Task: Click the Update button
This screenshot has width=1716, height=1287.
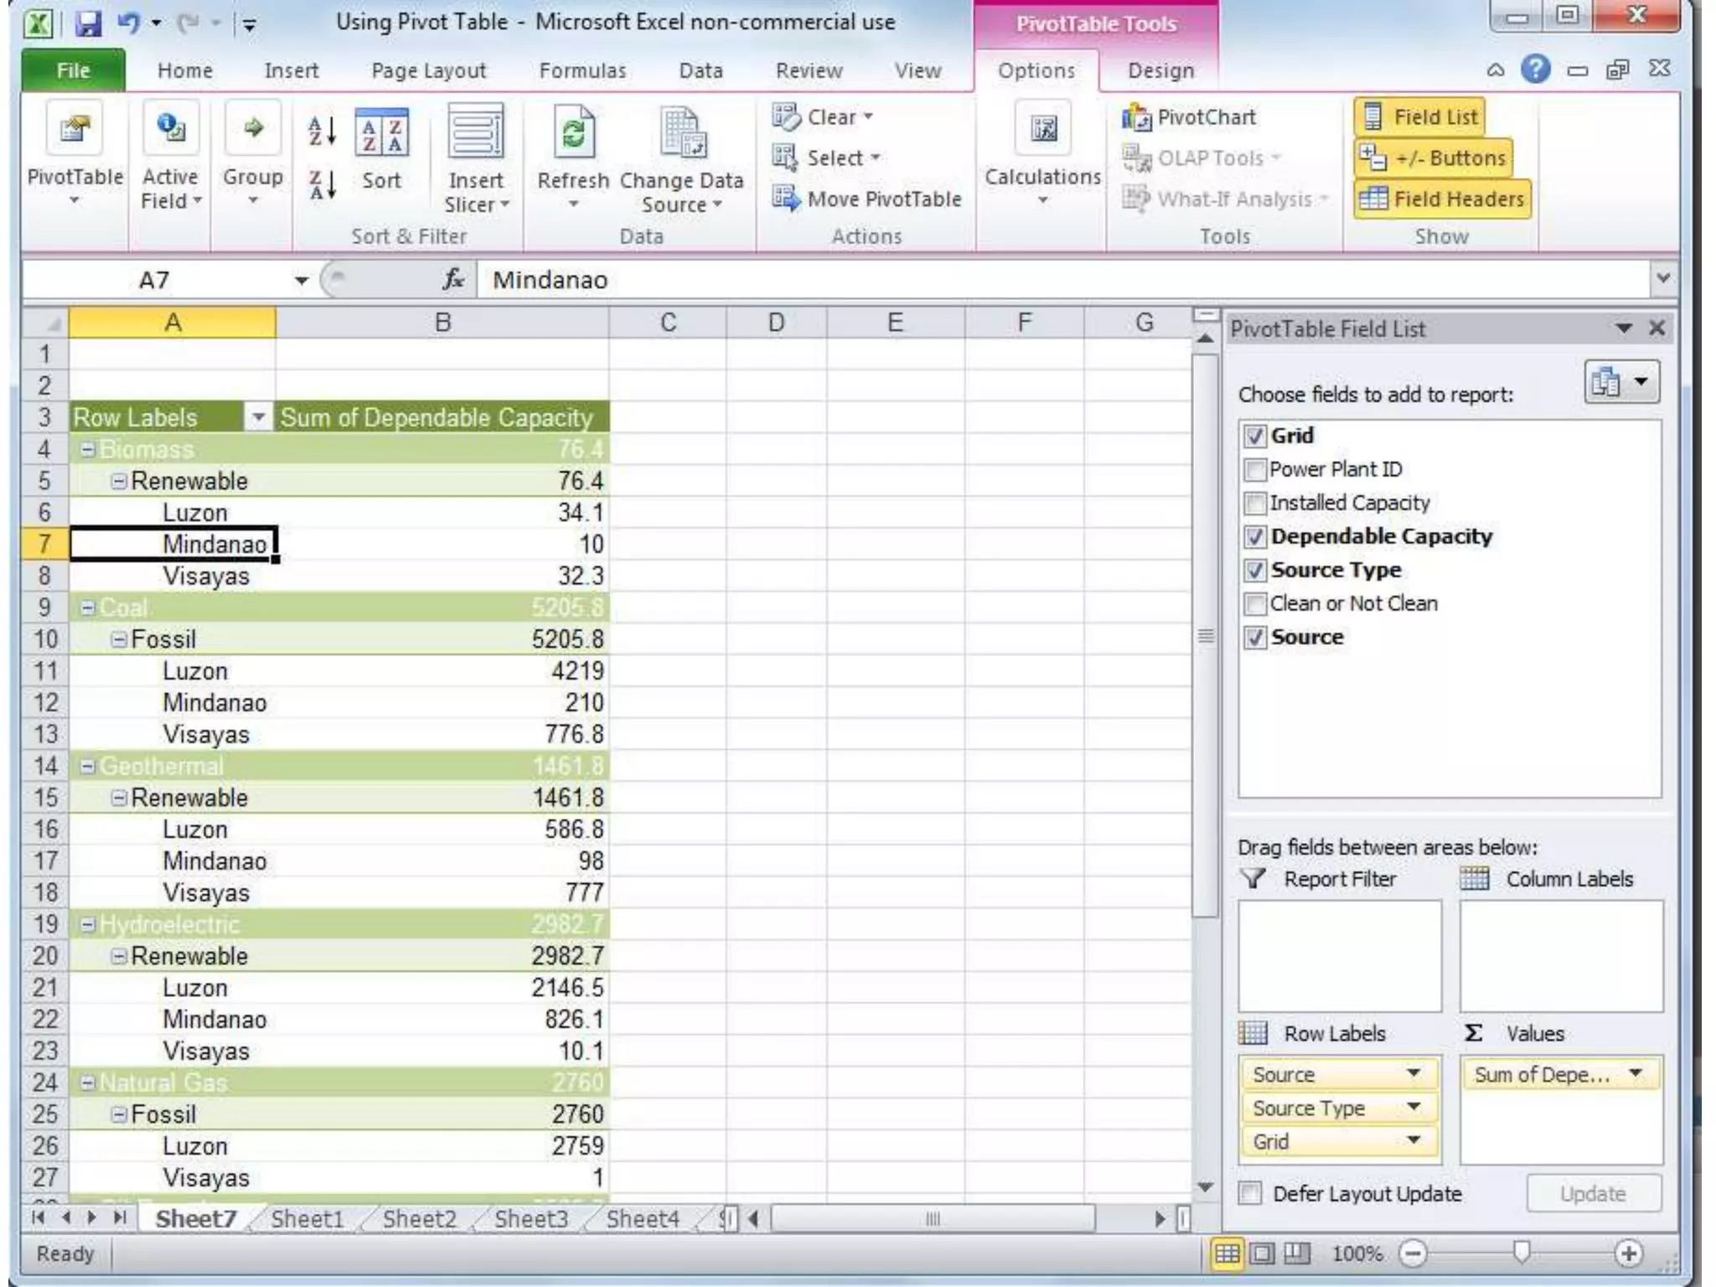Action: click(1592, 1193)
